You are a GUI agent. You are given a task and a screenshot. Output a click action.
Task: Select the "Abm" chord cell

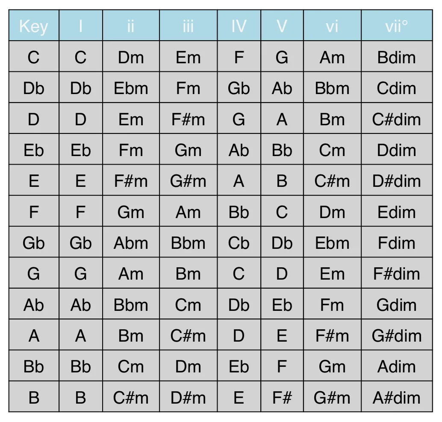point(131,243)
